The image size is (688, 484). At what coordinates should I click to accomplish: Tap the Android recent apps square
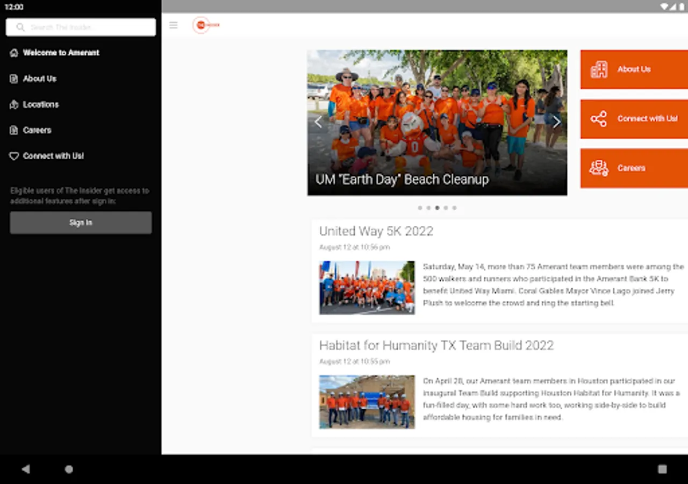tap(662, 469)
